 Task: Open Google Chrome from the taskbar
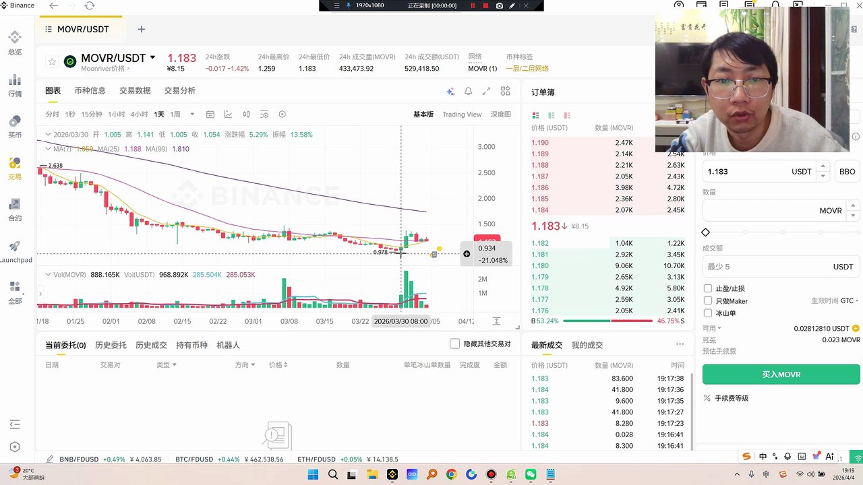[451, 475]
